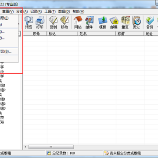Open the 工具(T) menu
Screen dimensions: 158x158
pyautogui.click(x=50, y=11)
